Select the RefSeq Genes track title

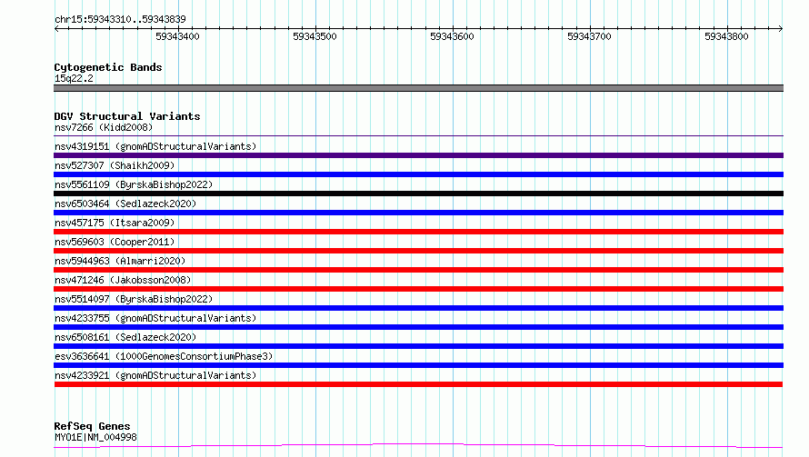(92, 426)
